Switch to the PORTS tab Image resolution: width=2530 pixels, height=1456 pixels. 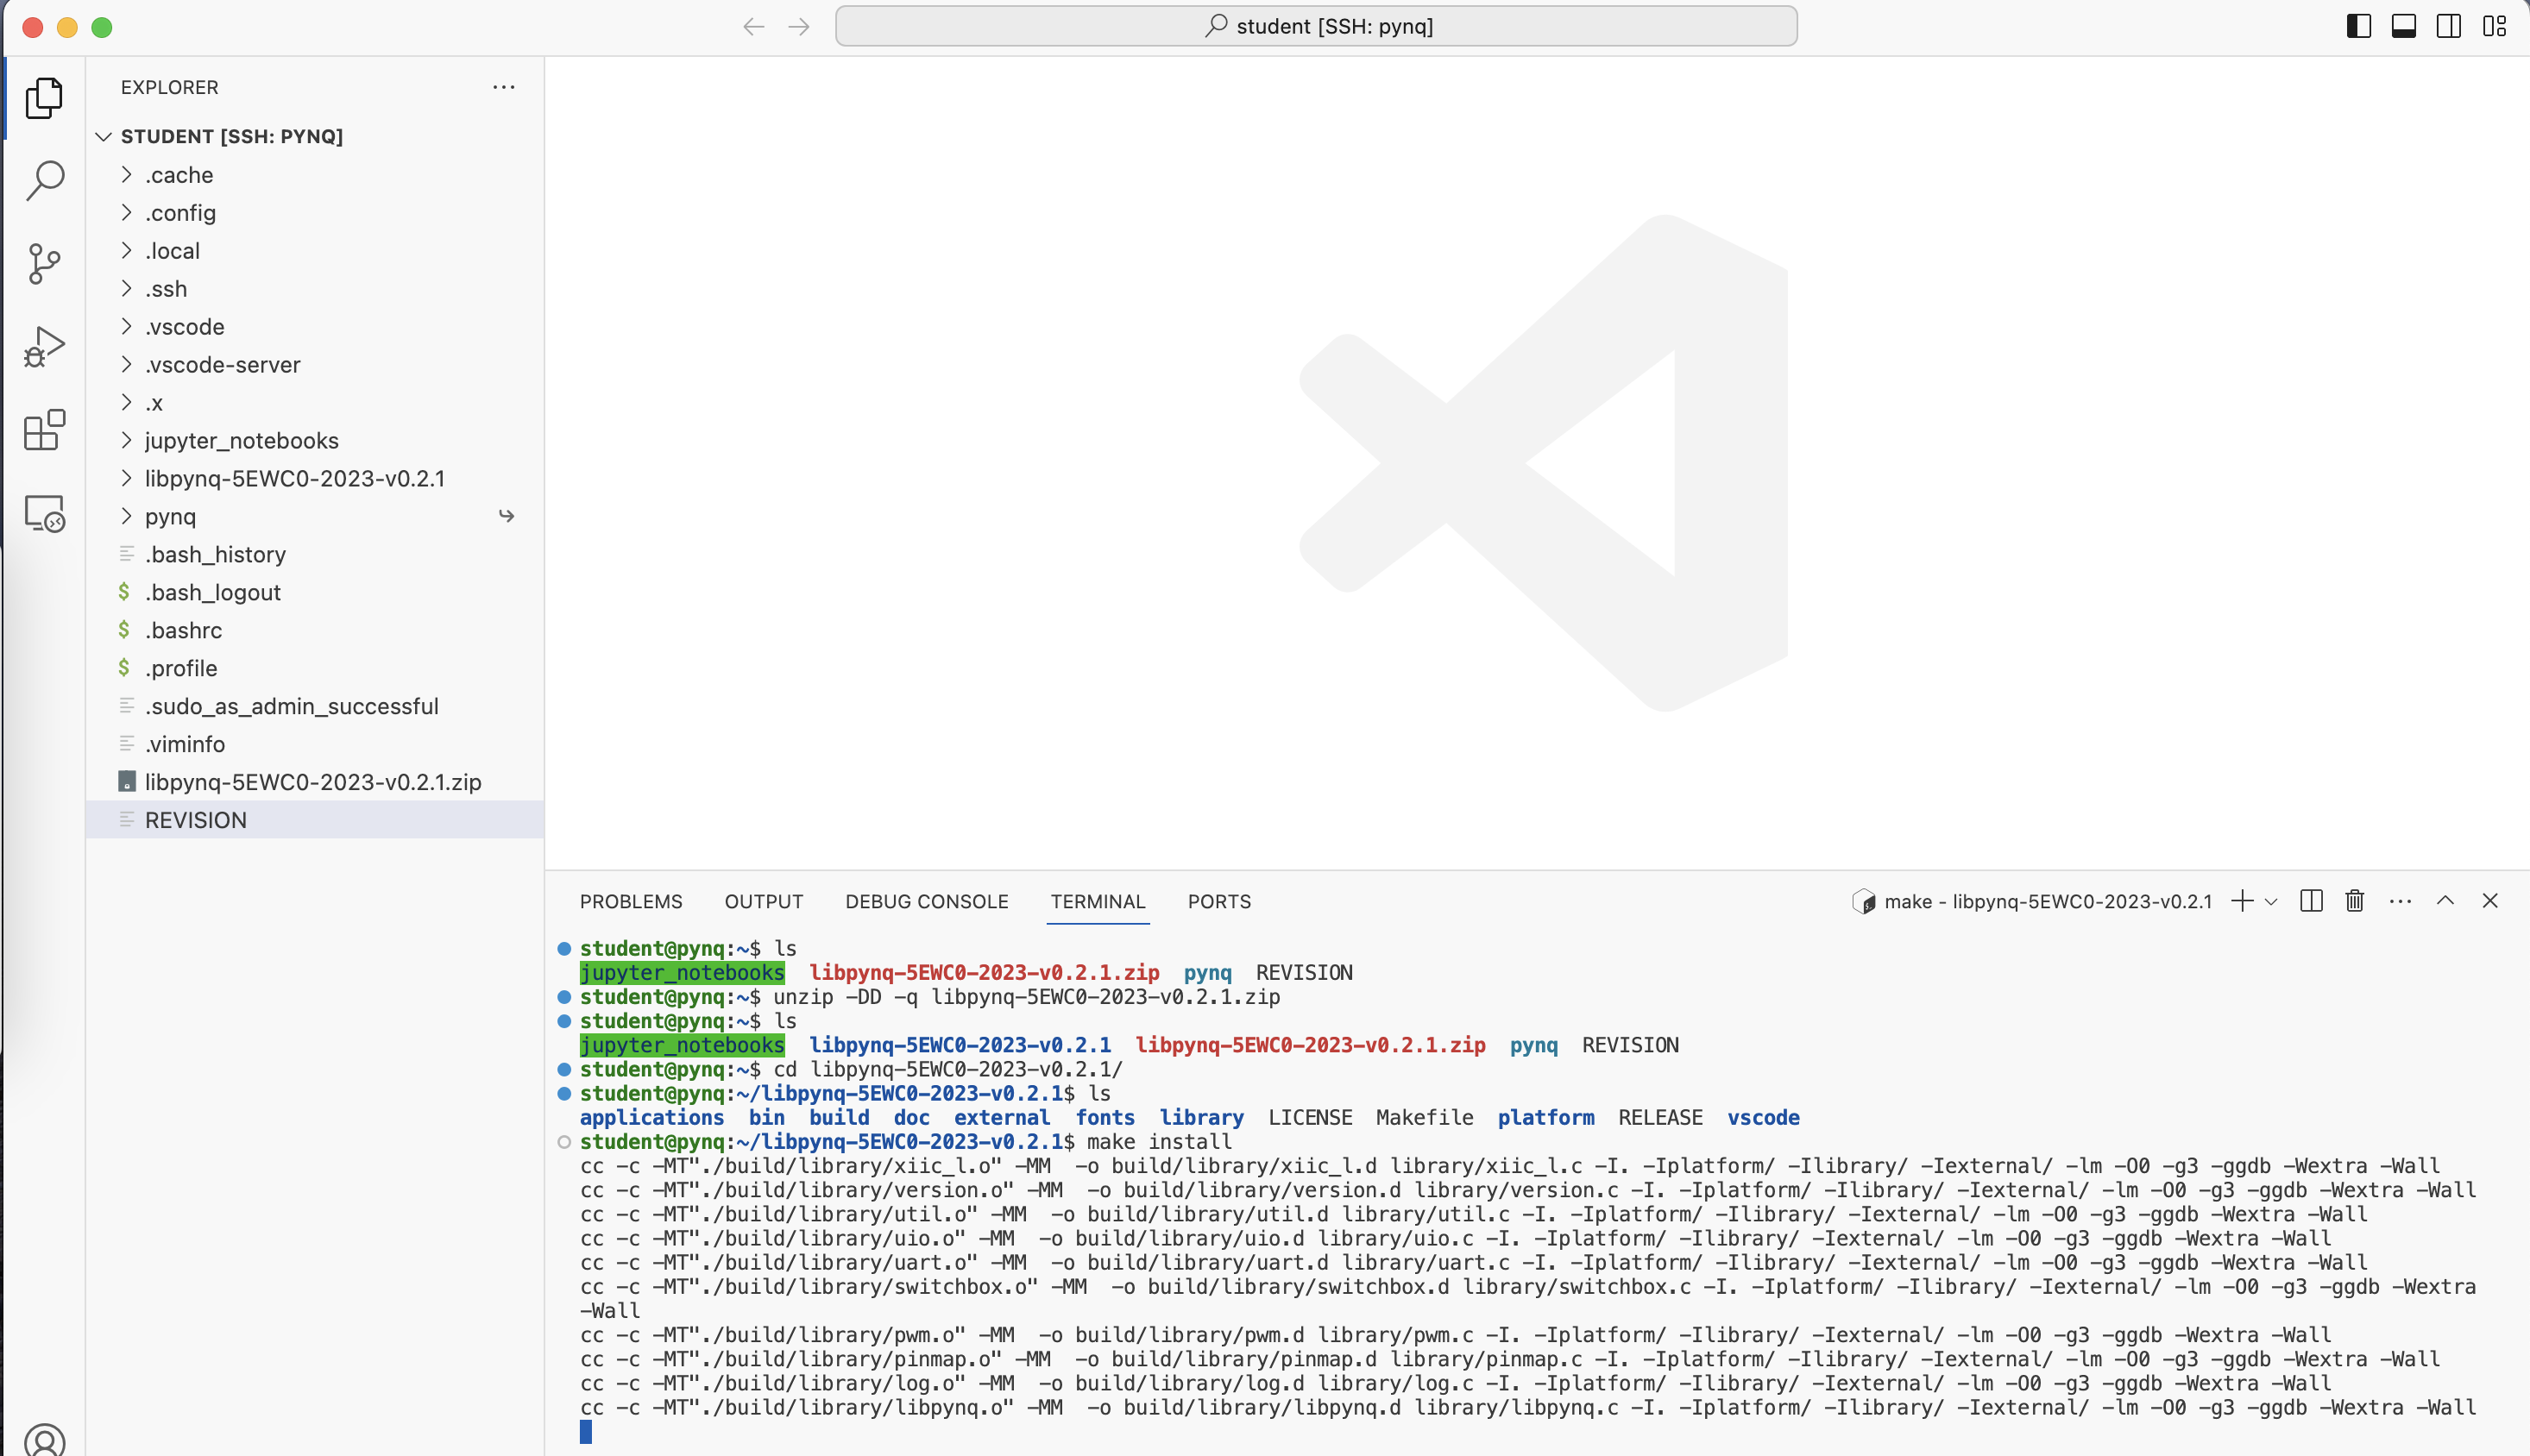pyautogui.click(x=1219, y=902)
